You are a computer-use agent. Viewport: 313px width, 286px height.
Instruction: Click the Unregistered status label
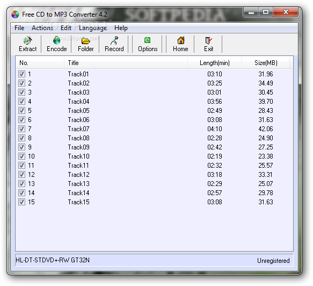[x=273, y=261]
